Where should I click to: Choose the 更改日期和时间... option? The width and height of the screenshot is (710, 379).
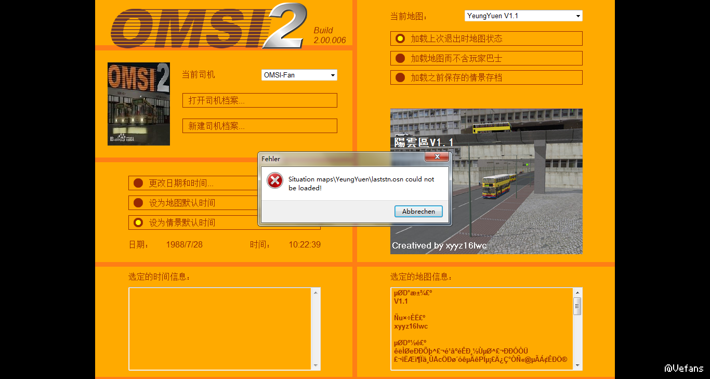(193, 183)
